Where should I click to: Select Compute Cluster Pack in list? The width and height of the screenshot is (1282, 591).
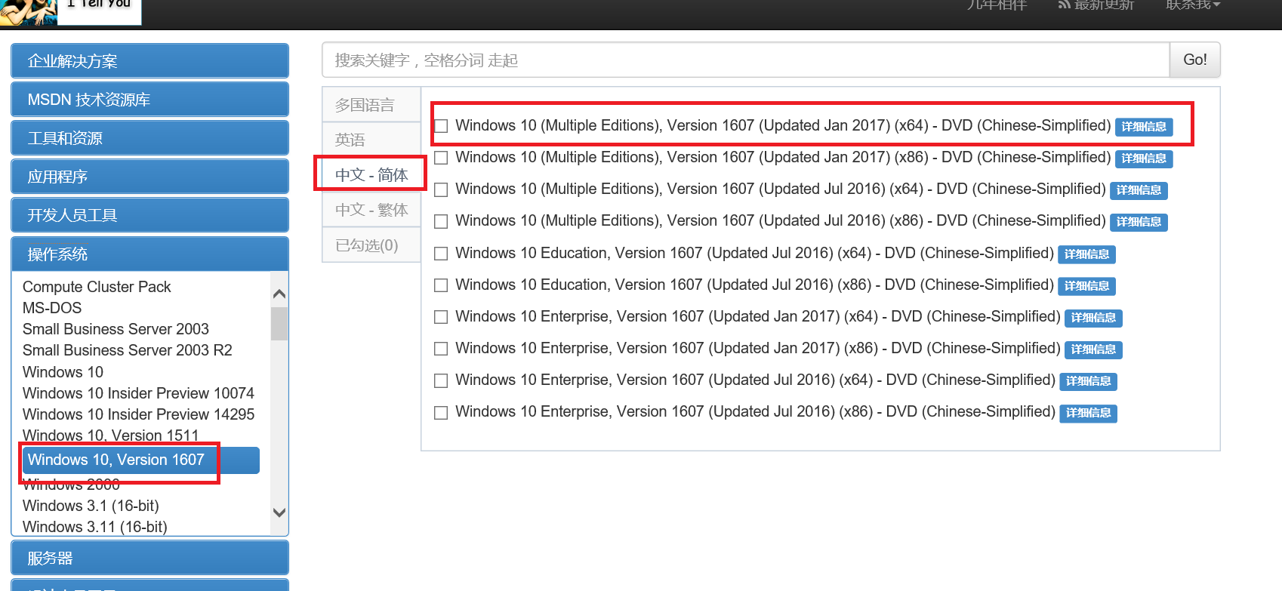97,287
